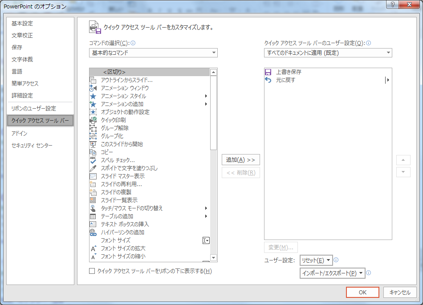The width and height of the screenshot is (423, 305).
Task: Select the Spell Check icon
Action: [x=93, y=160]
